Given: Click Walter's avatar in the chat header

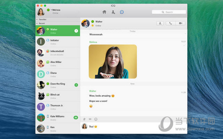Looking at the screenshot, I should click(85, 23).
